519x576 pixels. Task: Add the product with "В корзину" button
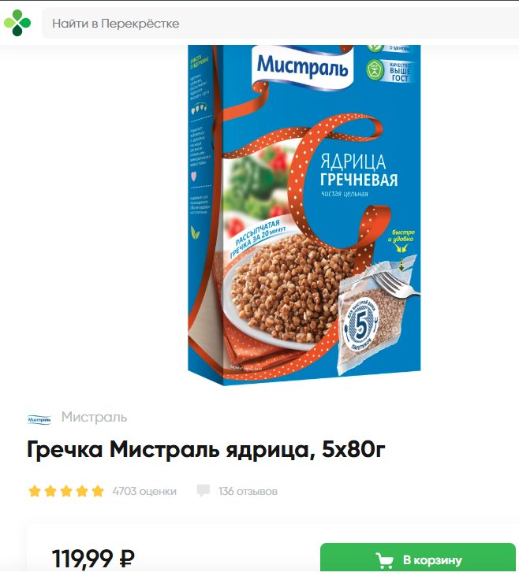(418, 559)
